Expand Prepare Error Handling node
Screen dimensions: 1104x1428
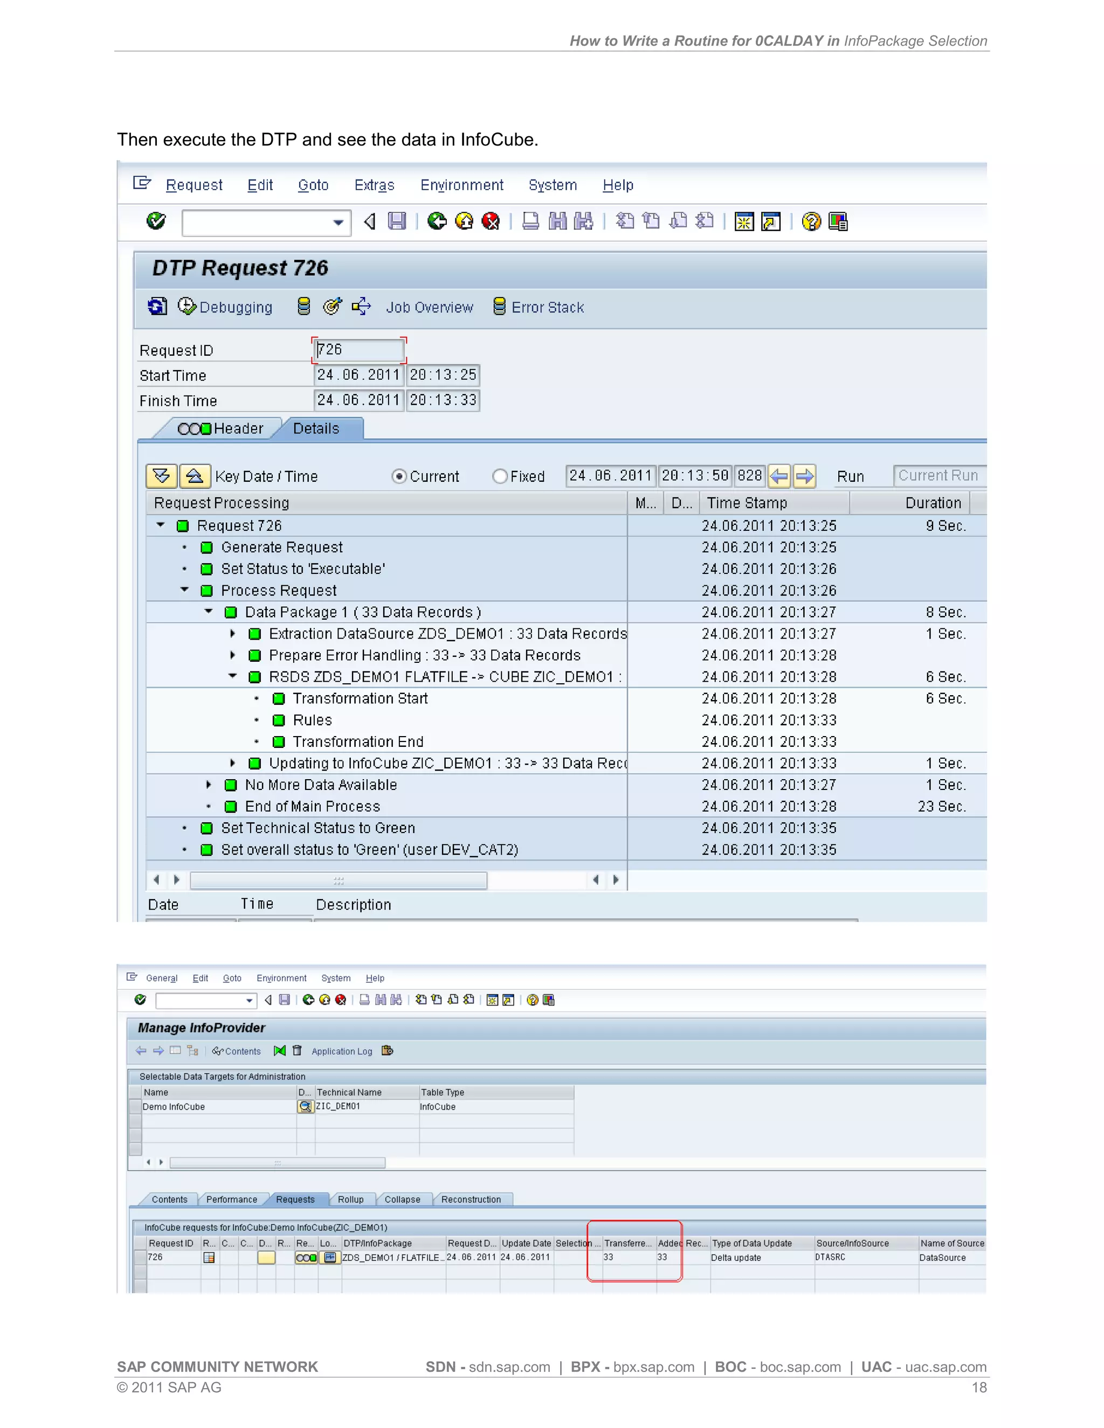(232, 655)
